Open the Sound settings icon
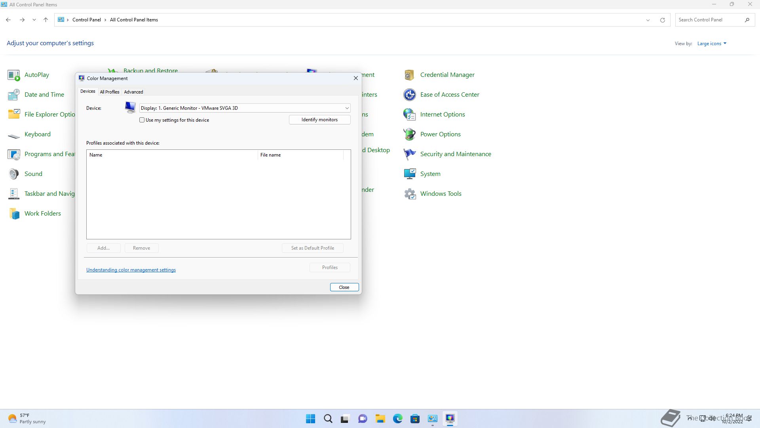The image size is (760, 428). [x=14, y=174]
